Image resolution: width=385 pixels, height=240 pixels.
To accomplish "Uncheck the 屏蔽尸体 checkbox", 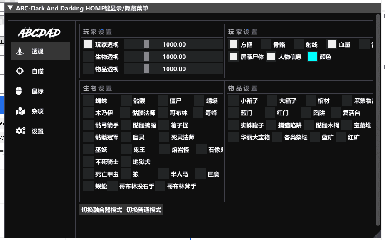I will coord(233,57).
